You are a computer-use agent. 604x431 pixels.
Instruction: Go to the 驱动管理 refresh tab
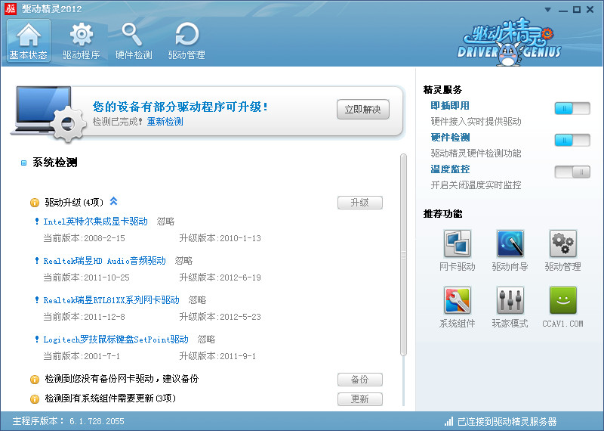tap(186, 41)
